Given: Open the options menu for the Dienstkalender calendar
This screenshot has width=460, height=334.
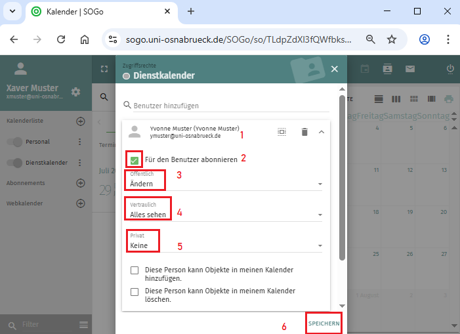Looking at the screenshot, I should click(x=80, y=163).
